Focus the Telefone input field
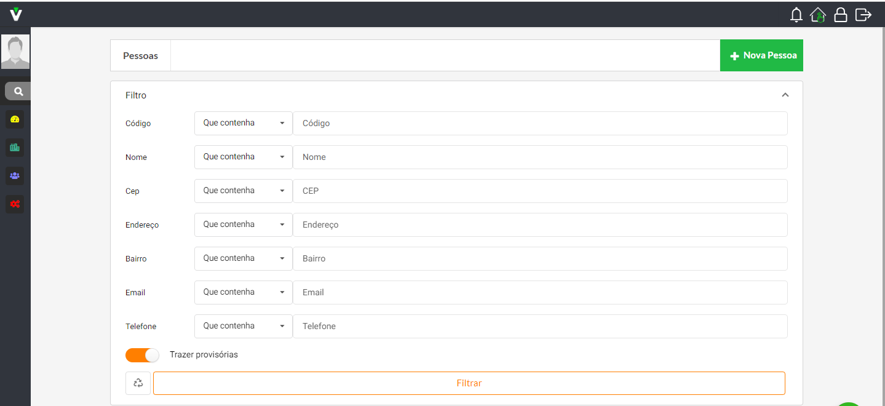Image resolution: width=885 pixels, height=406 pixels. pyautogui.click(x=540, y=326)
